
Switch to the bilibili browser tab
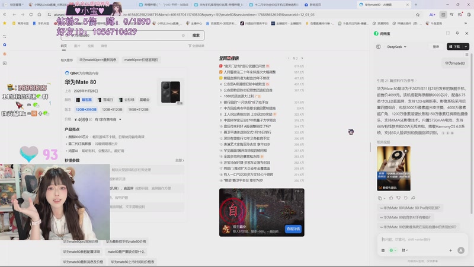pos(164,5)
